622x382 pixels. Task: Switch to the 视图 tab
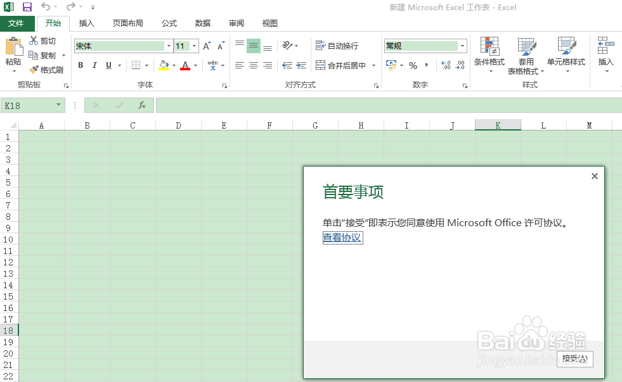(269, 23)
